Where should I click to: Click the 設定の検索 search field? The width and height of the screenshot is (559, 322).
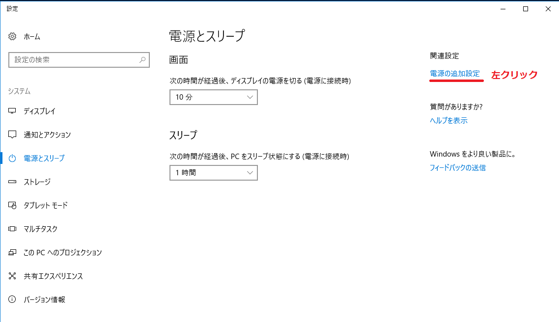(x=79, y=60)
